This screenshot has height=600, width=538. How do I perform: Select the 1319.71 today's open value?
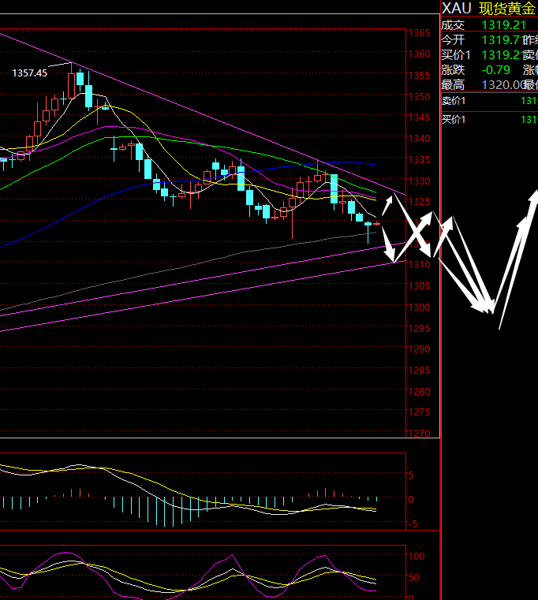click(x=502, y=39)
